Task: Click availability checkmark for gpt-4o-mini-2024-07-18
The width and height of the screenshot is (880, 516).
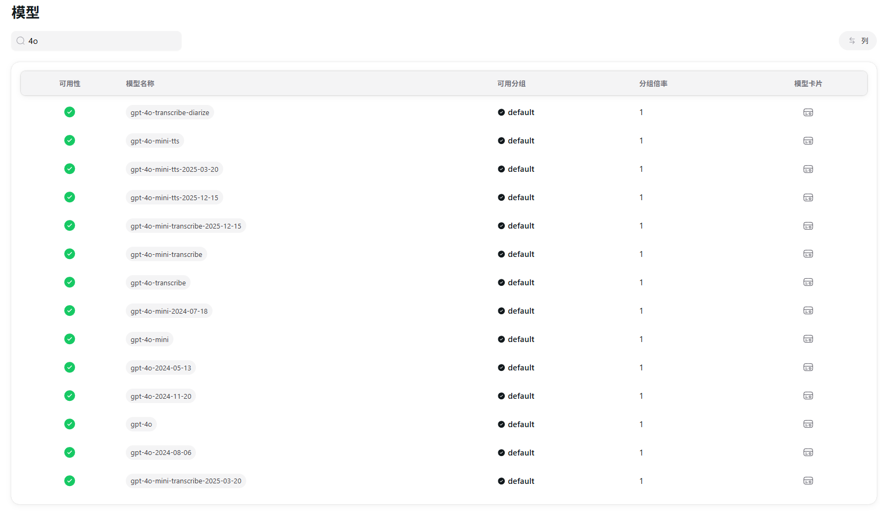Action: click(x=70, y=310)
